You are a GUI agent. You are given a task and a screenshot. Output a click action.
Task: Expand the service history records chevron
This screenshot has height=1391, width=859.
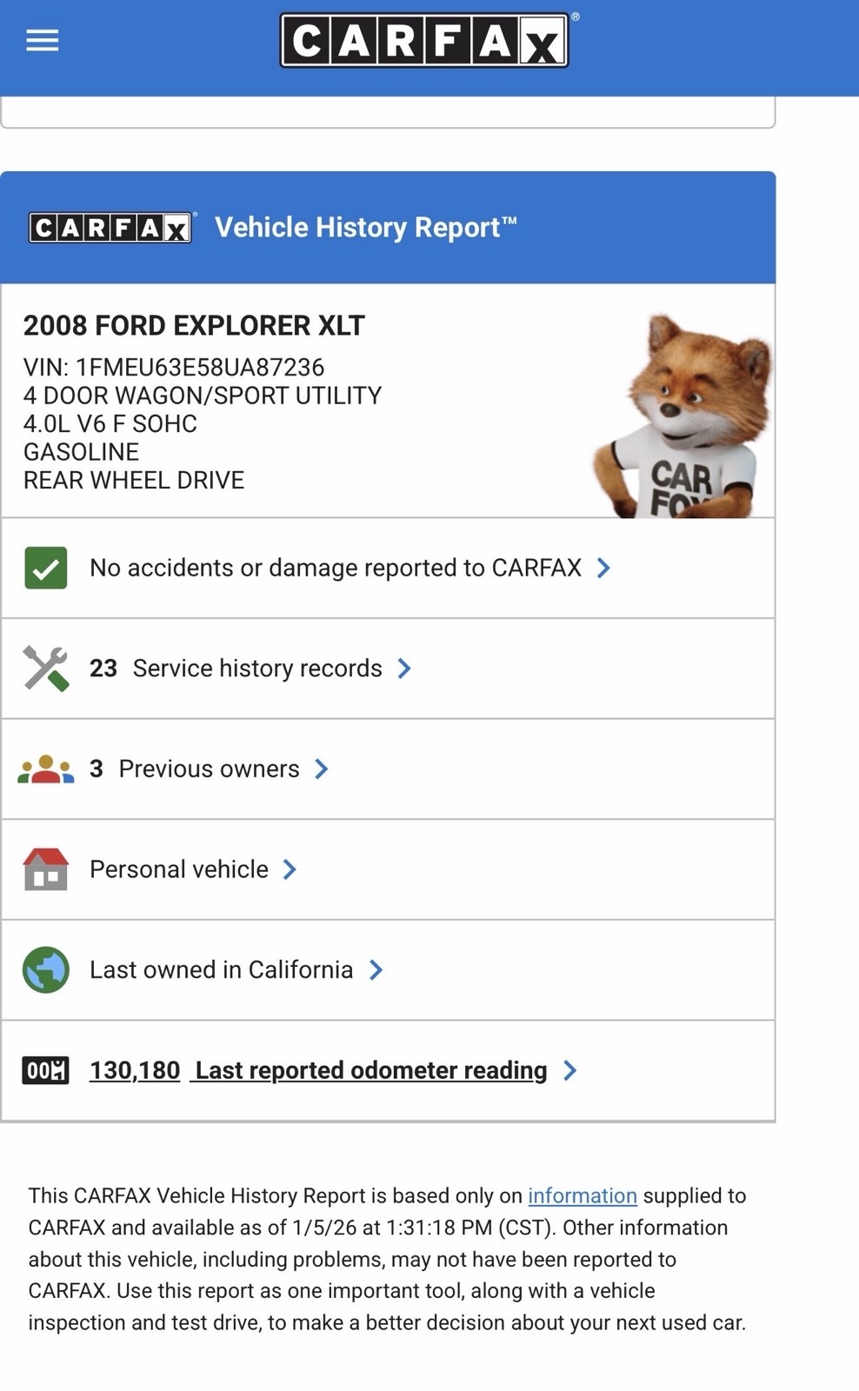coord(404,669)
